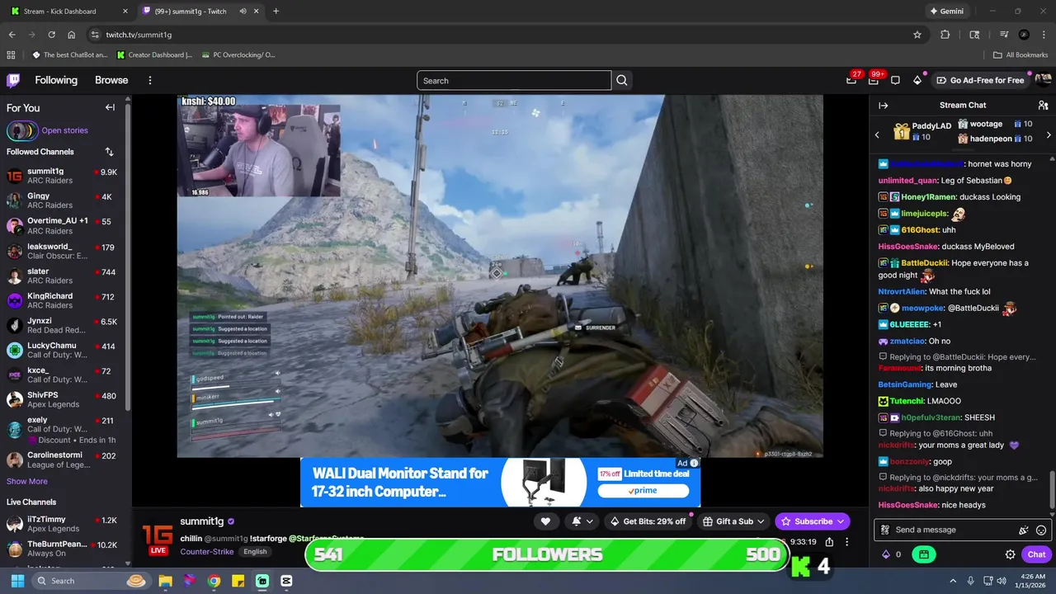
Task: Click the heart follow button
Action: 545,521
